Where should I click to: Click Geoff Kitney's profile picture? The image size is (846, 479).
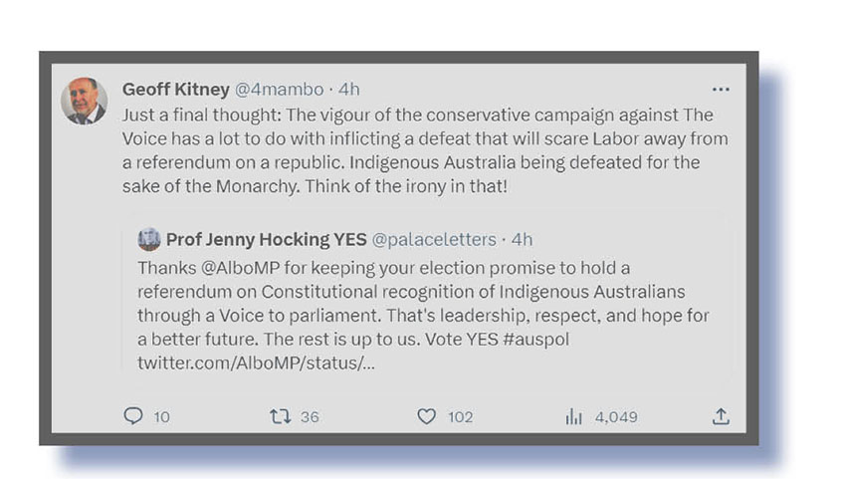[x=84, y=101]
